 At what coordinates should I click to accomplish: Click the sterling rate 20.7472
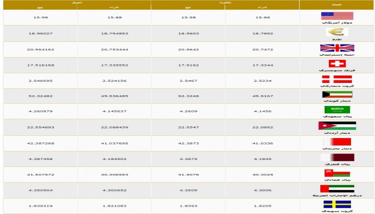(x=262, y=50)
